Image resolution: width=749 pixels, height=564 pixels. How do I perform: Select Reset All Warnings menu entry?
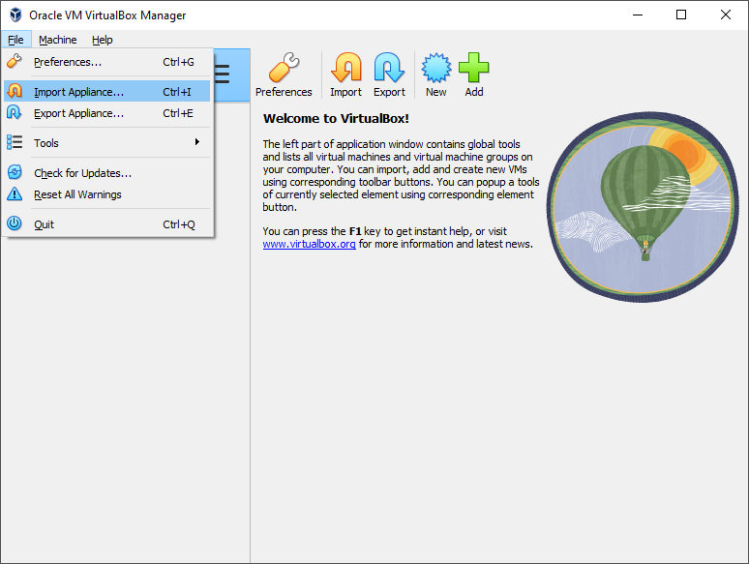[107, 194]
